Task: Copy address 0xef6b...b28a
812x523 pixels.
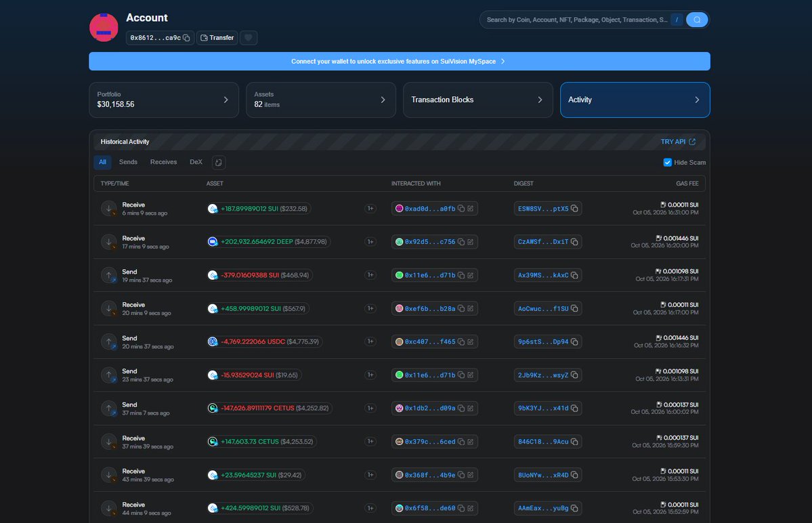Action: click(461, 309)
